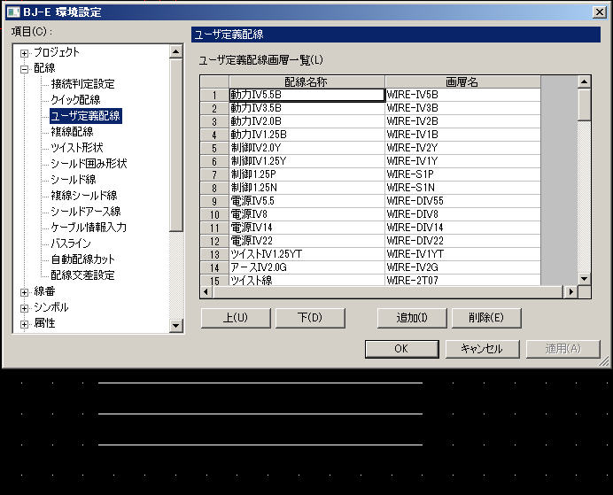The height and width of the screenshot is (495, 613).
Task: Click the table's scroll-right arrow
Action: (571, 292)
